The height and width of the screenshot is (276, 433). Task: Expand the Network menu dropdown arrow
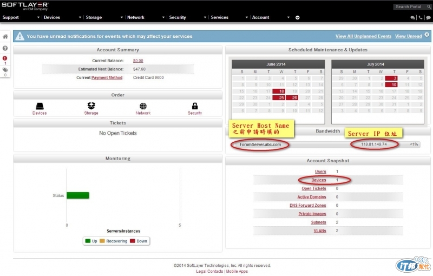[x=163, y=17]
